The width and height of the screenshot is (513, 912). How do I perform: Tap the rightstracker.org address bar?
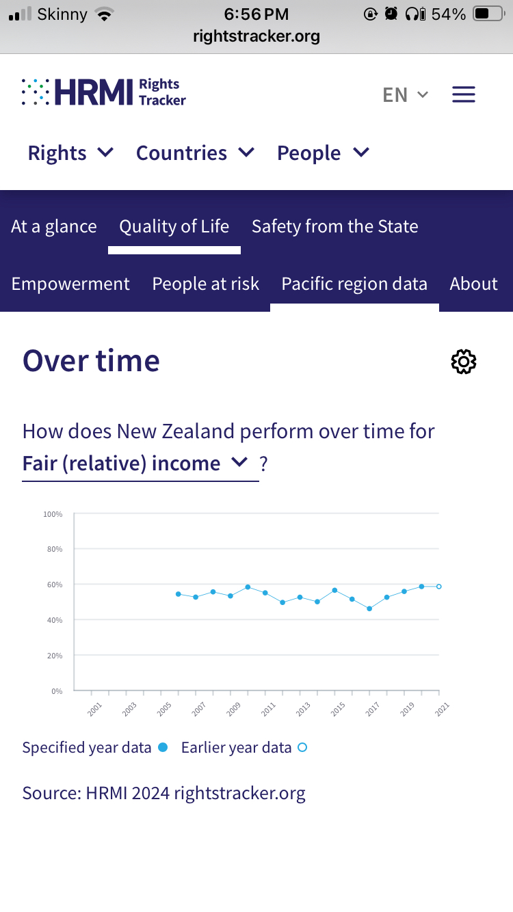pos(256,36)
